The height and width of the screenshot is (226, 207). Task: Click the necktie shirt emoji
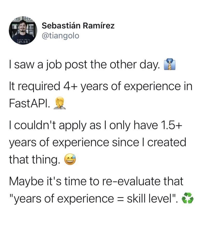170,64
